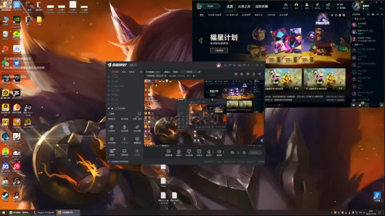The image size is (385, 216).
Task: Collapse the first friends group arrow
Action: (x=353, y=19)
